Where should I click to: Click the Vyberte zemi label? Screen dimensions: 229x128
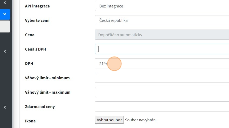pos(37,20)
